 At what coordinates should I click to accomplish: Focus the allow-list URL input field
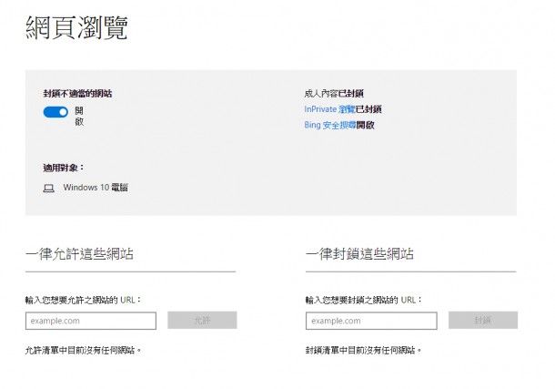[91, 321]
